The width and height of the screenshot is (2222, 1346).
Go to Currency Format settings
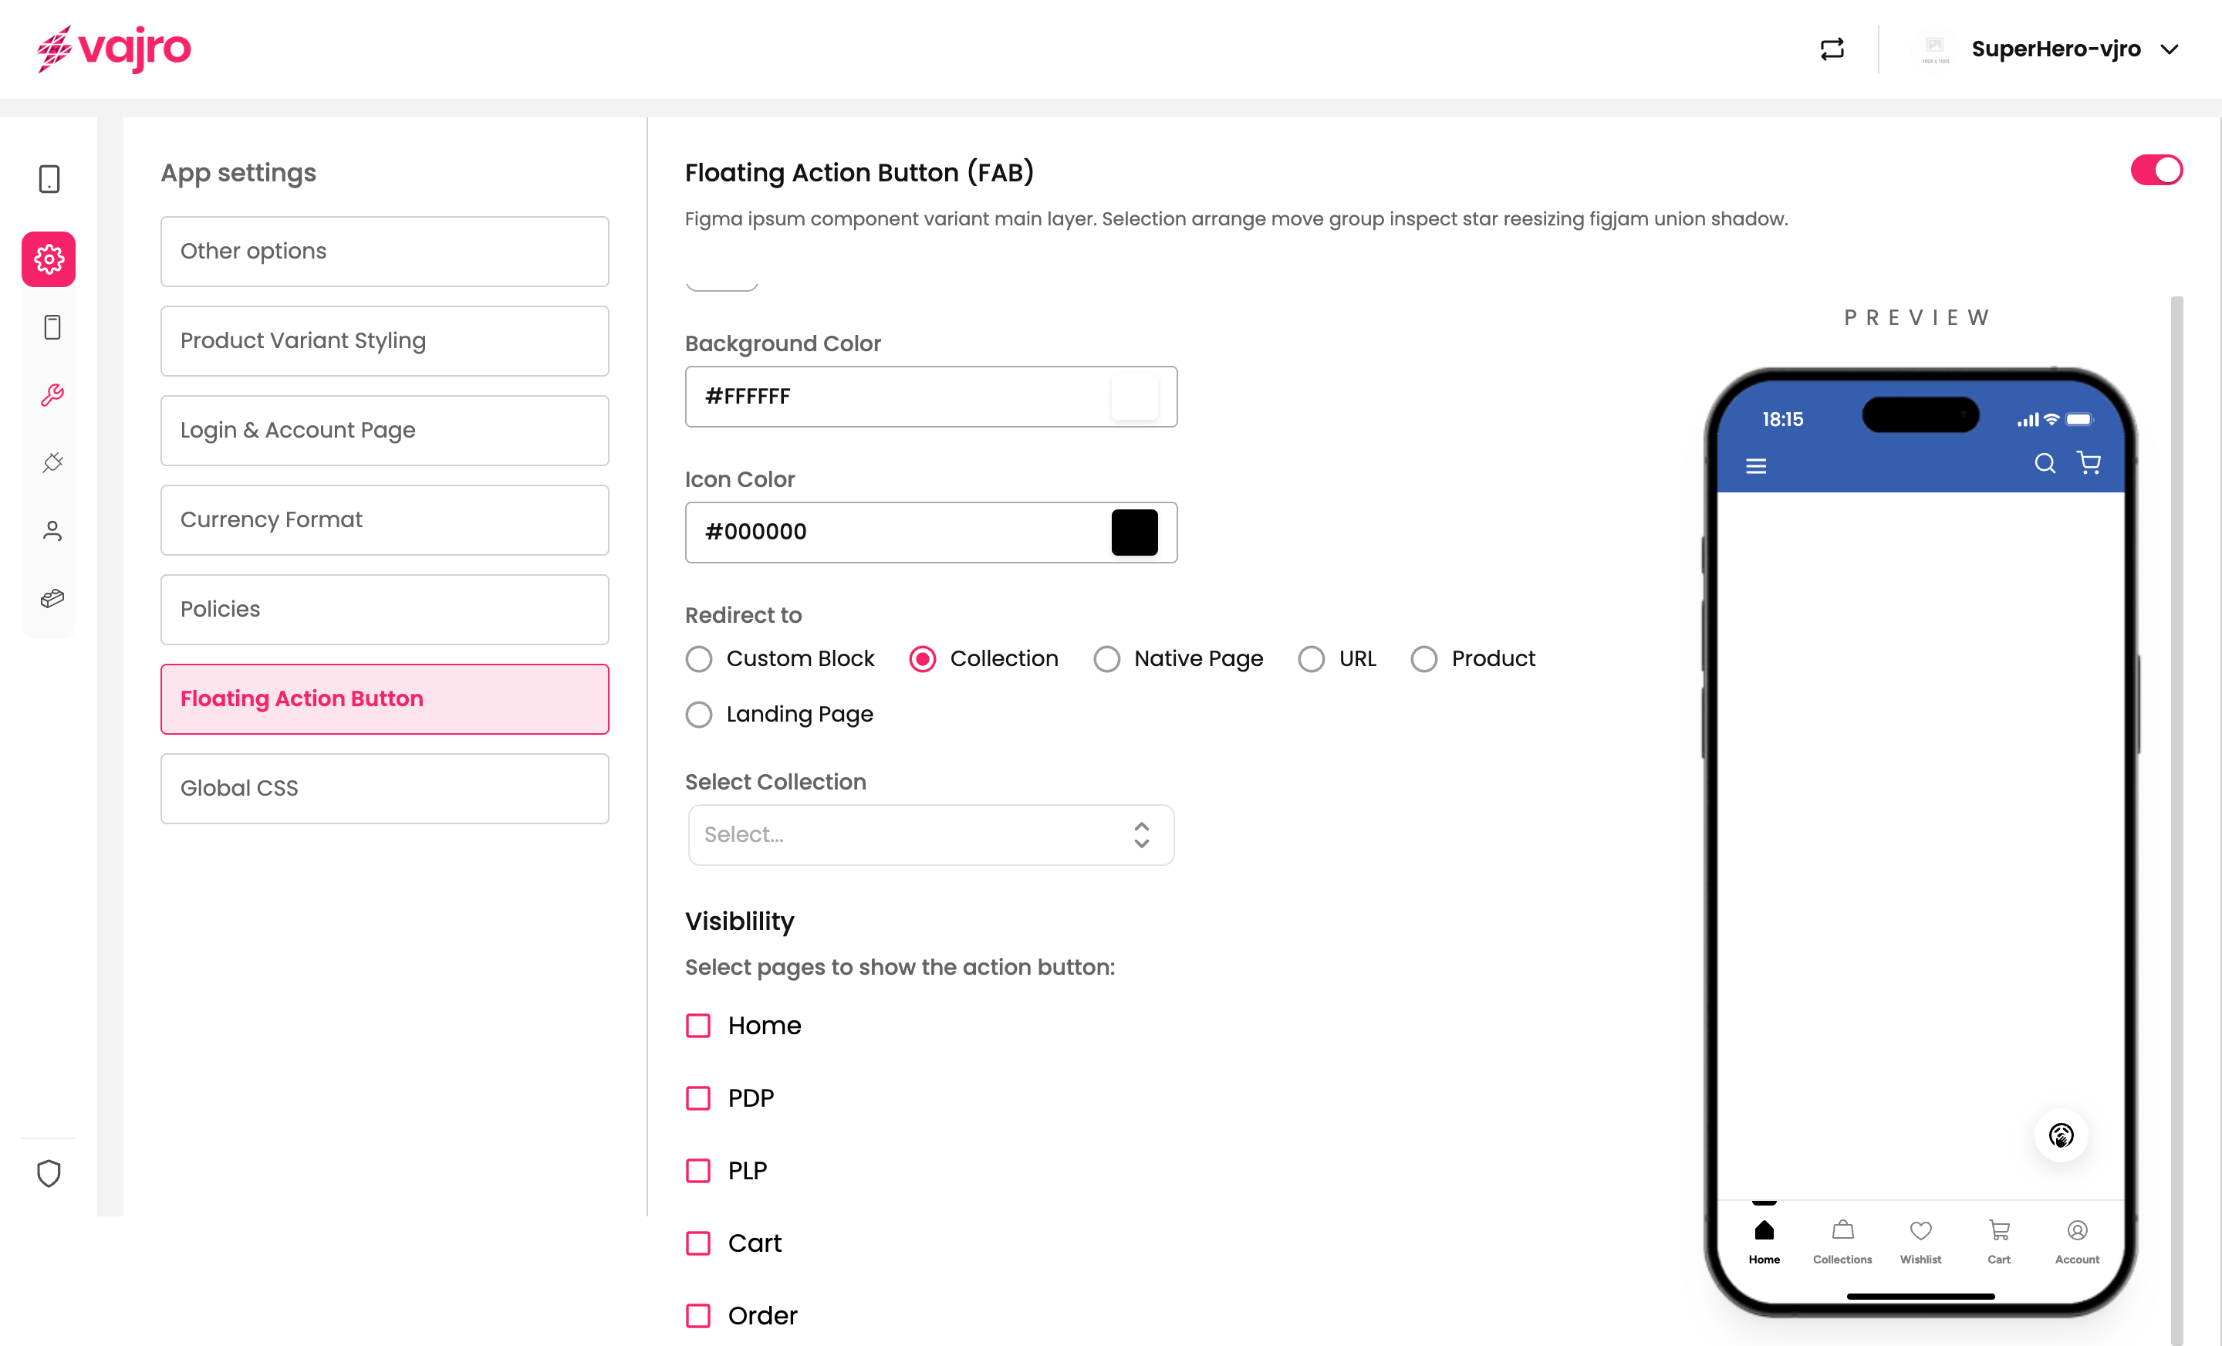(x=384, y=519)
